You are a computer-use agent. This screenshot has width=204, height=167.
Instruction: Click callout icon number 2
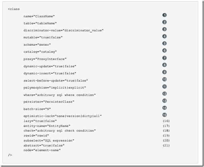coord(165,22)
